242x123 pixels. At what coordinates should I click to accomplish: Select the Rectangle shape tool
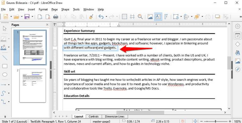[x=5, y=66]
